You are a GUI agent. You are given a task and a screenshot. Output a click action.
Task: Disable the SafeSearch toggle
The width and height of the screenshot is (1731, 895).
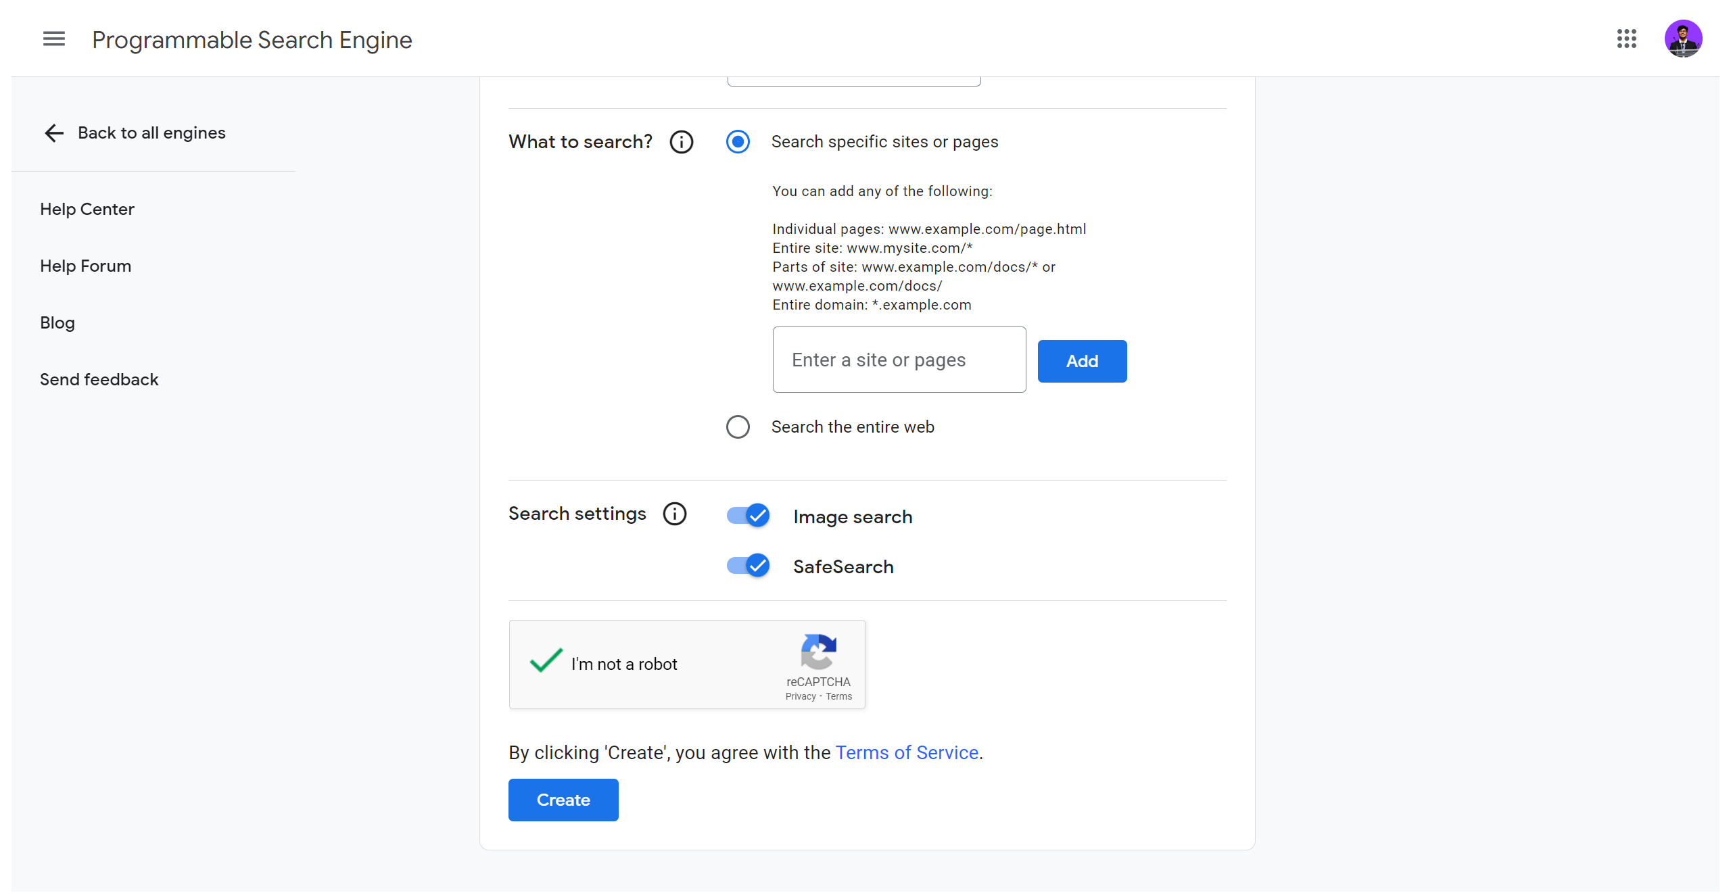pos(747,566)
